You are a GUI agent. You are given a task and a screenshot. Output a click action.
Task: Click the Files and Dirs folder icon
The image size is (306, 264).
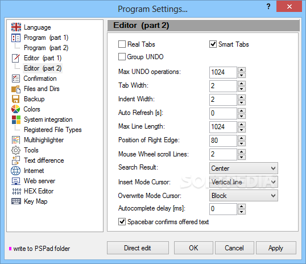[x=16, y=89]
